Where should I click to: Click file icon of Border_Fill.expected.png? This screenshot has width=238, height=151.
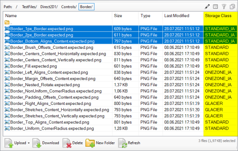(7, 66)
